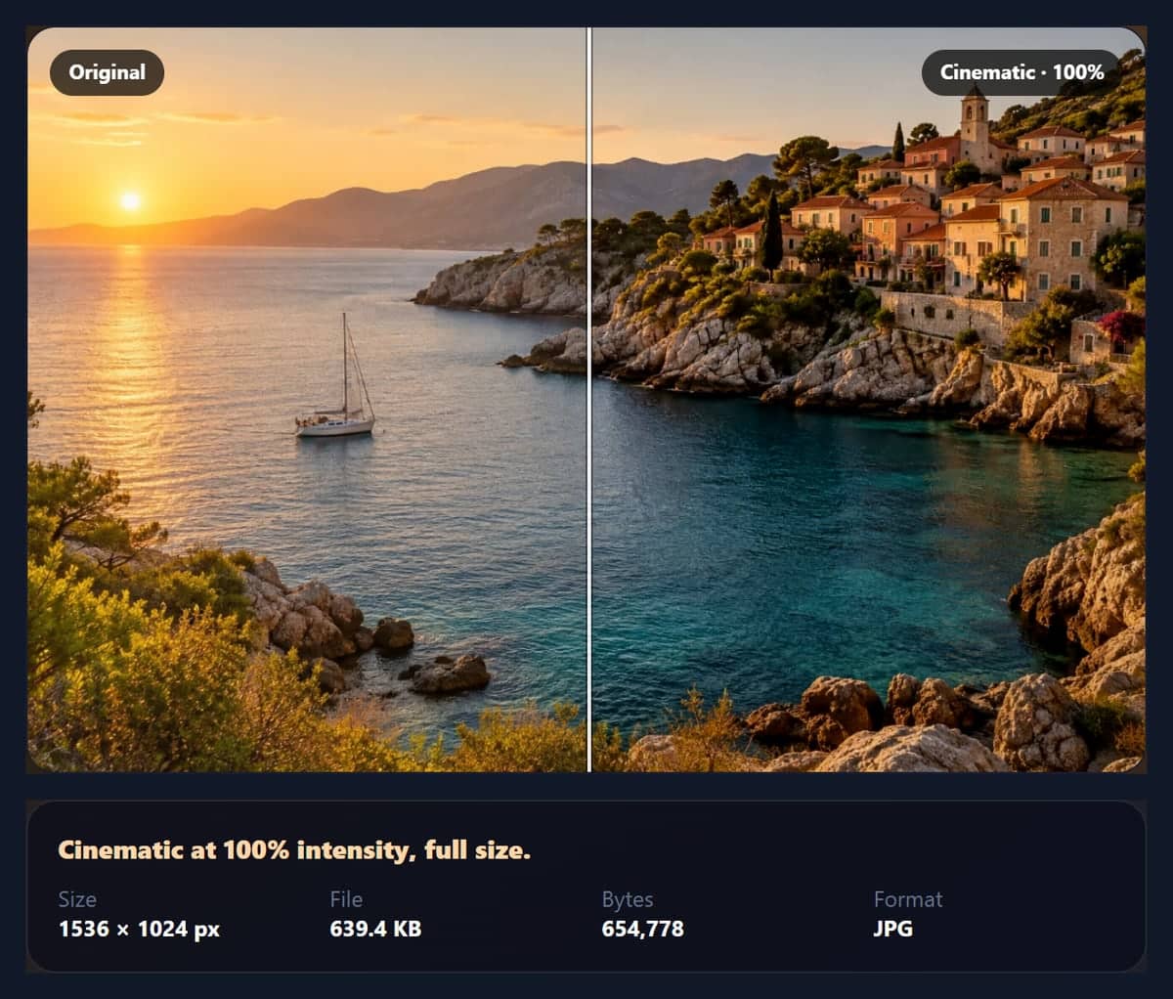Click the setting sun in the original preview
The height and width of the screenshot is (999, 1173).
(x=130, y=200)
